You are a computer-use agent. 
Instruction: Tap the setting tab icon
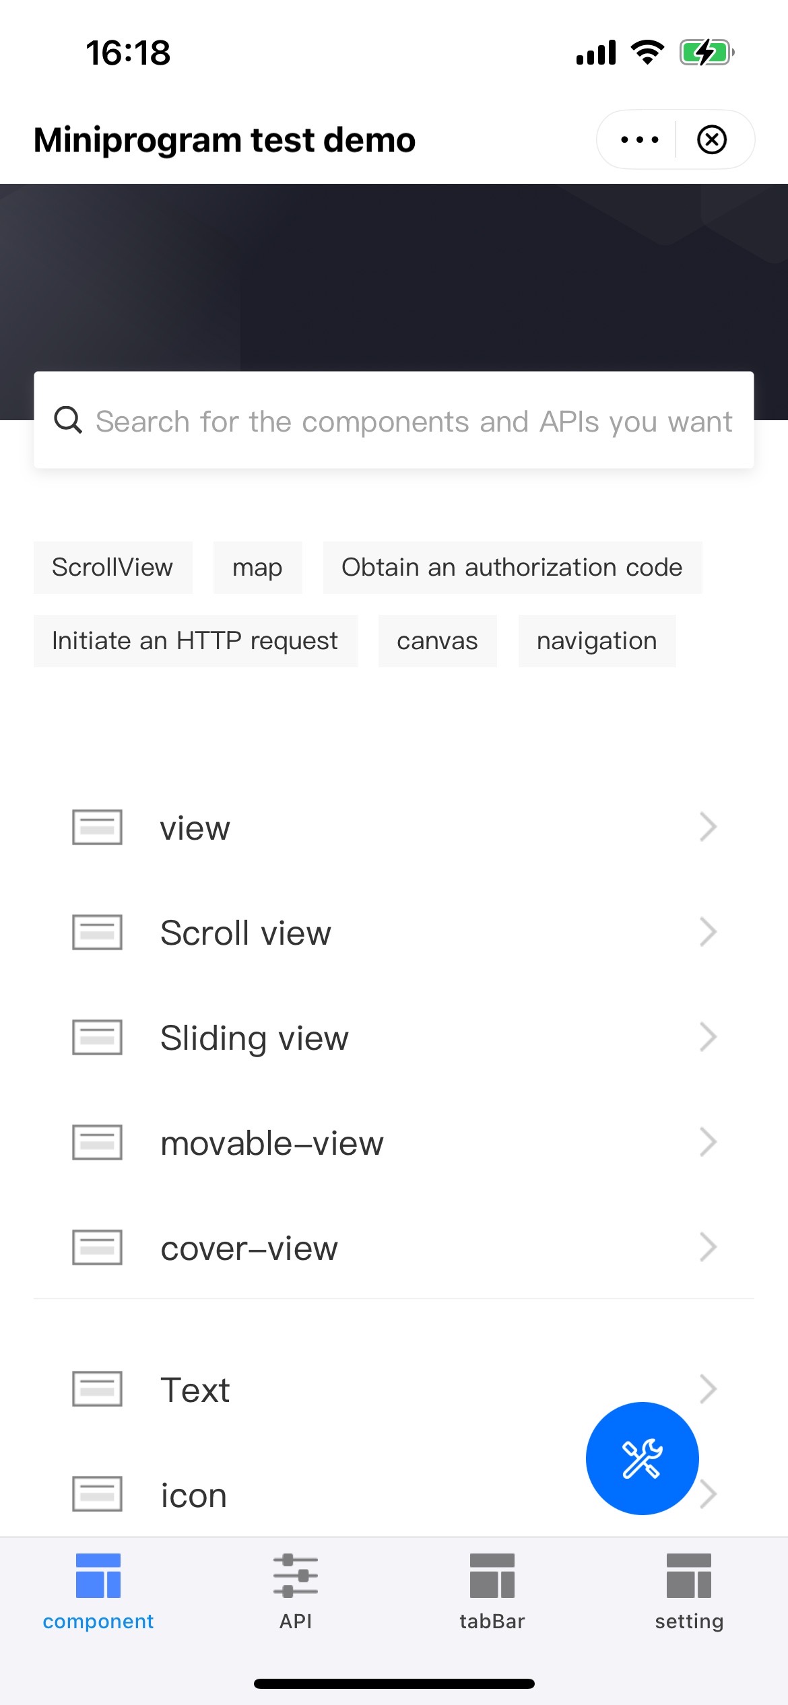point(688,1575)
